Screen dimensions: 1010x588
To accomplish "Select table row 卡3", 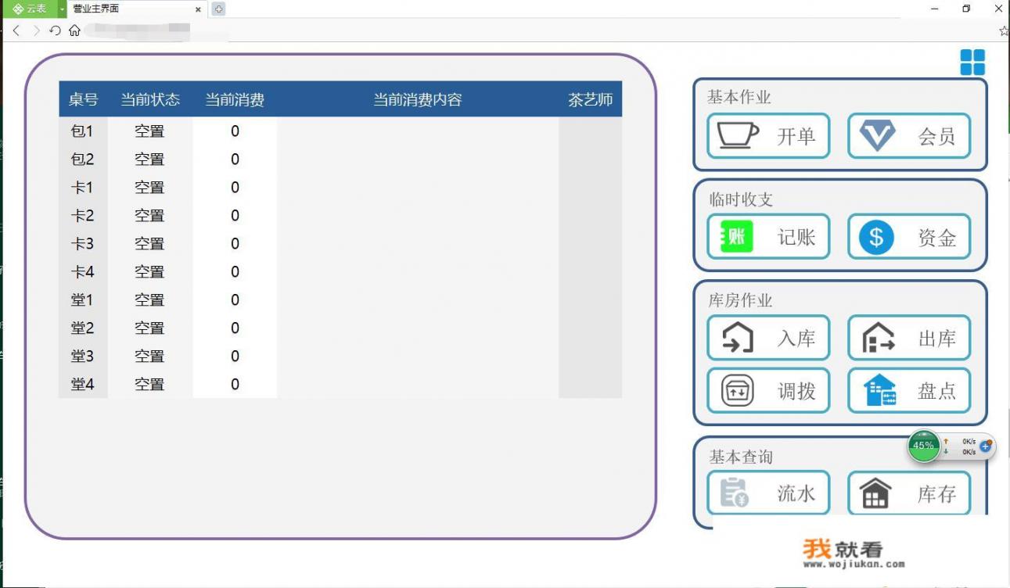I will 340,244.
